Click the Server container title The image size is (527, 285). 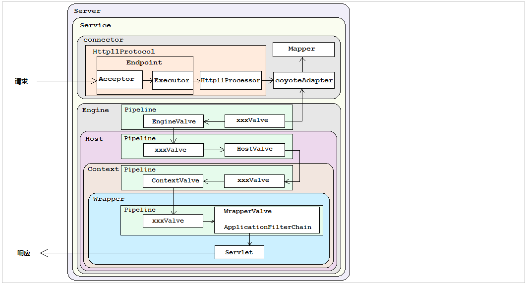point(87,11)
